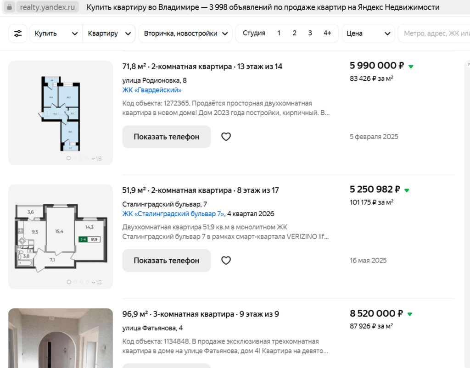Open the 71,8 m² 2-комнатная квартира listing title
Viewport: 470px width, 368px height.
coord(202,67)
